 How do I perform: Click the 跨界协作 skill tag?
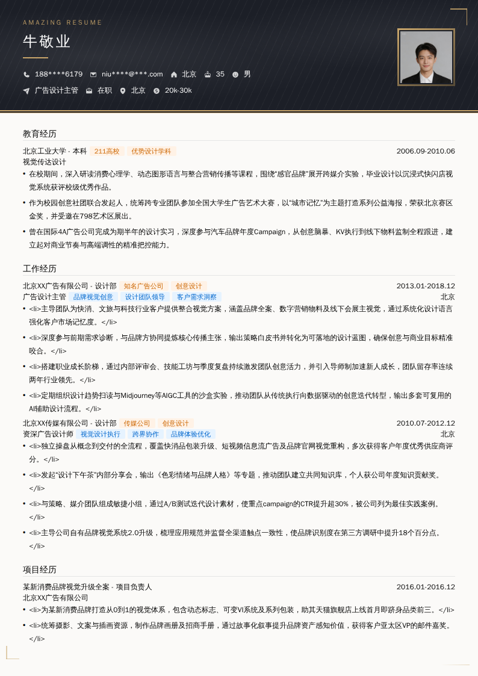(x=146, y=434)
